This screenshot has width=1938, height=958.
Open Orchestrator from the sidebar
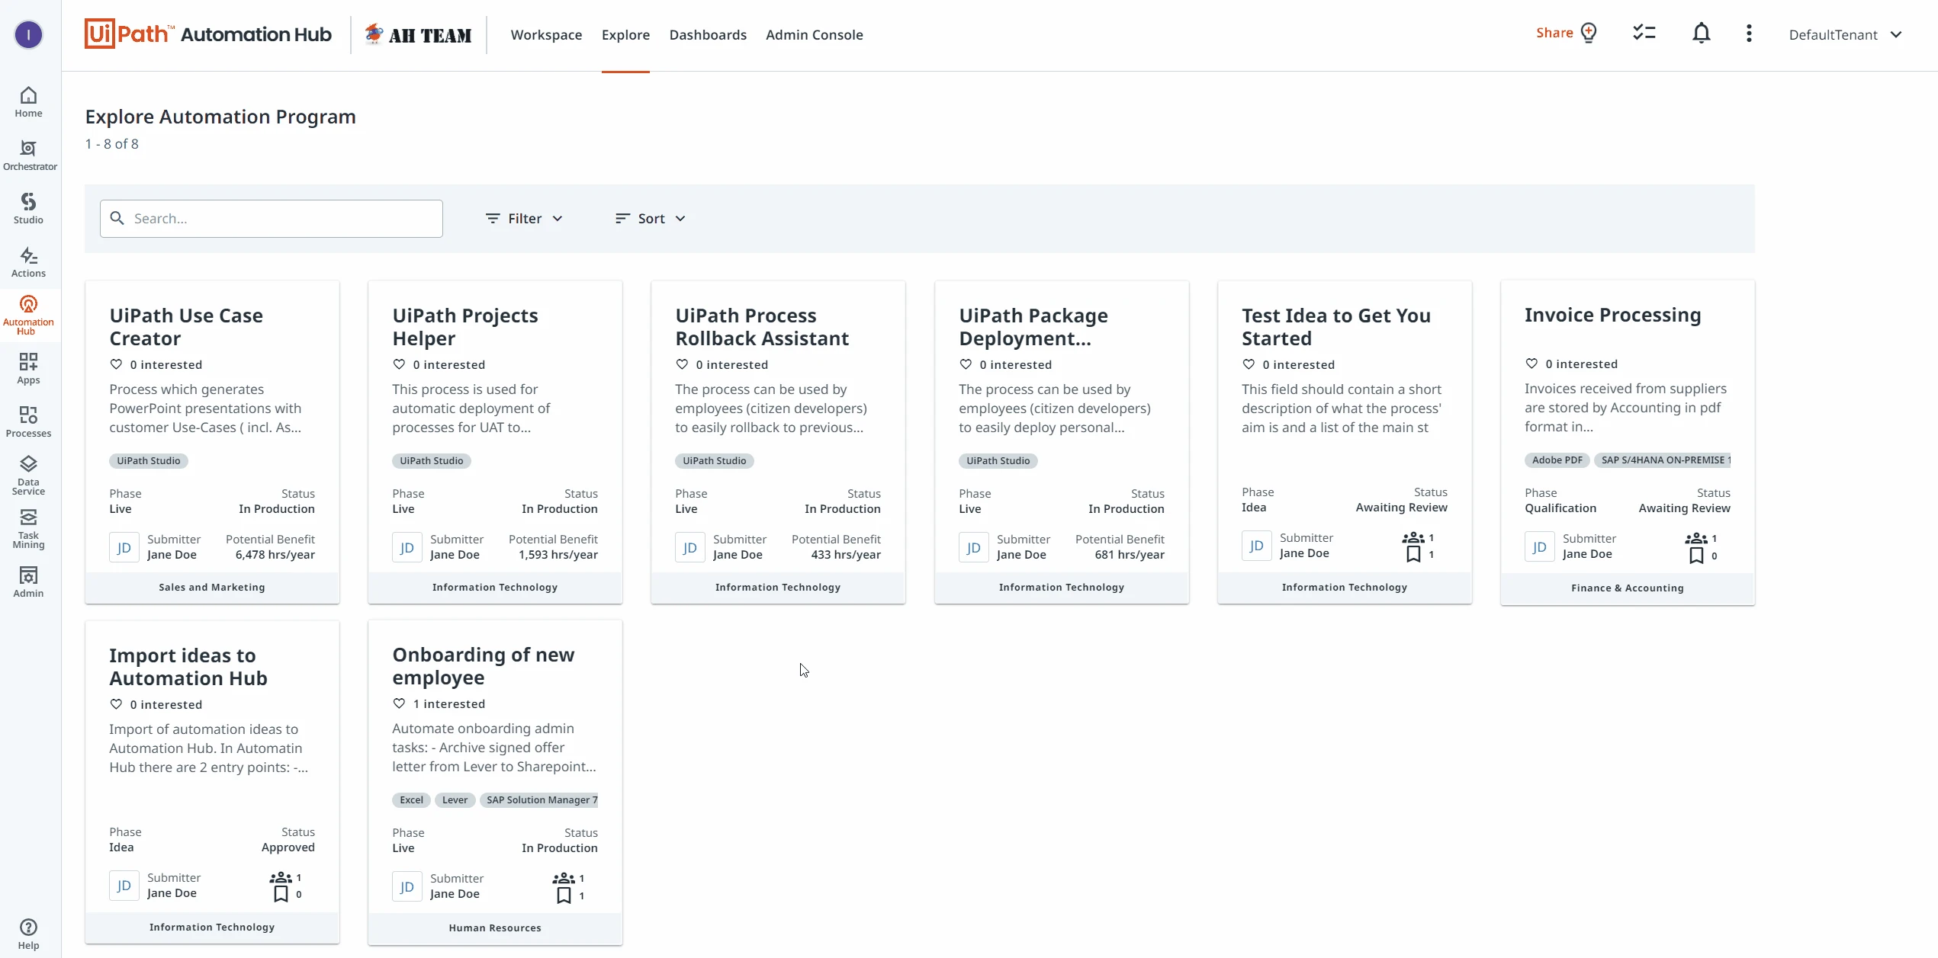[30, 155]
